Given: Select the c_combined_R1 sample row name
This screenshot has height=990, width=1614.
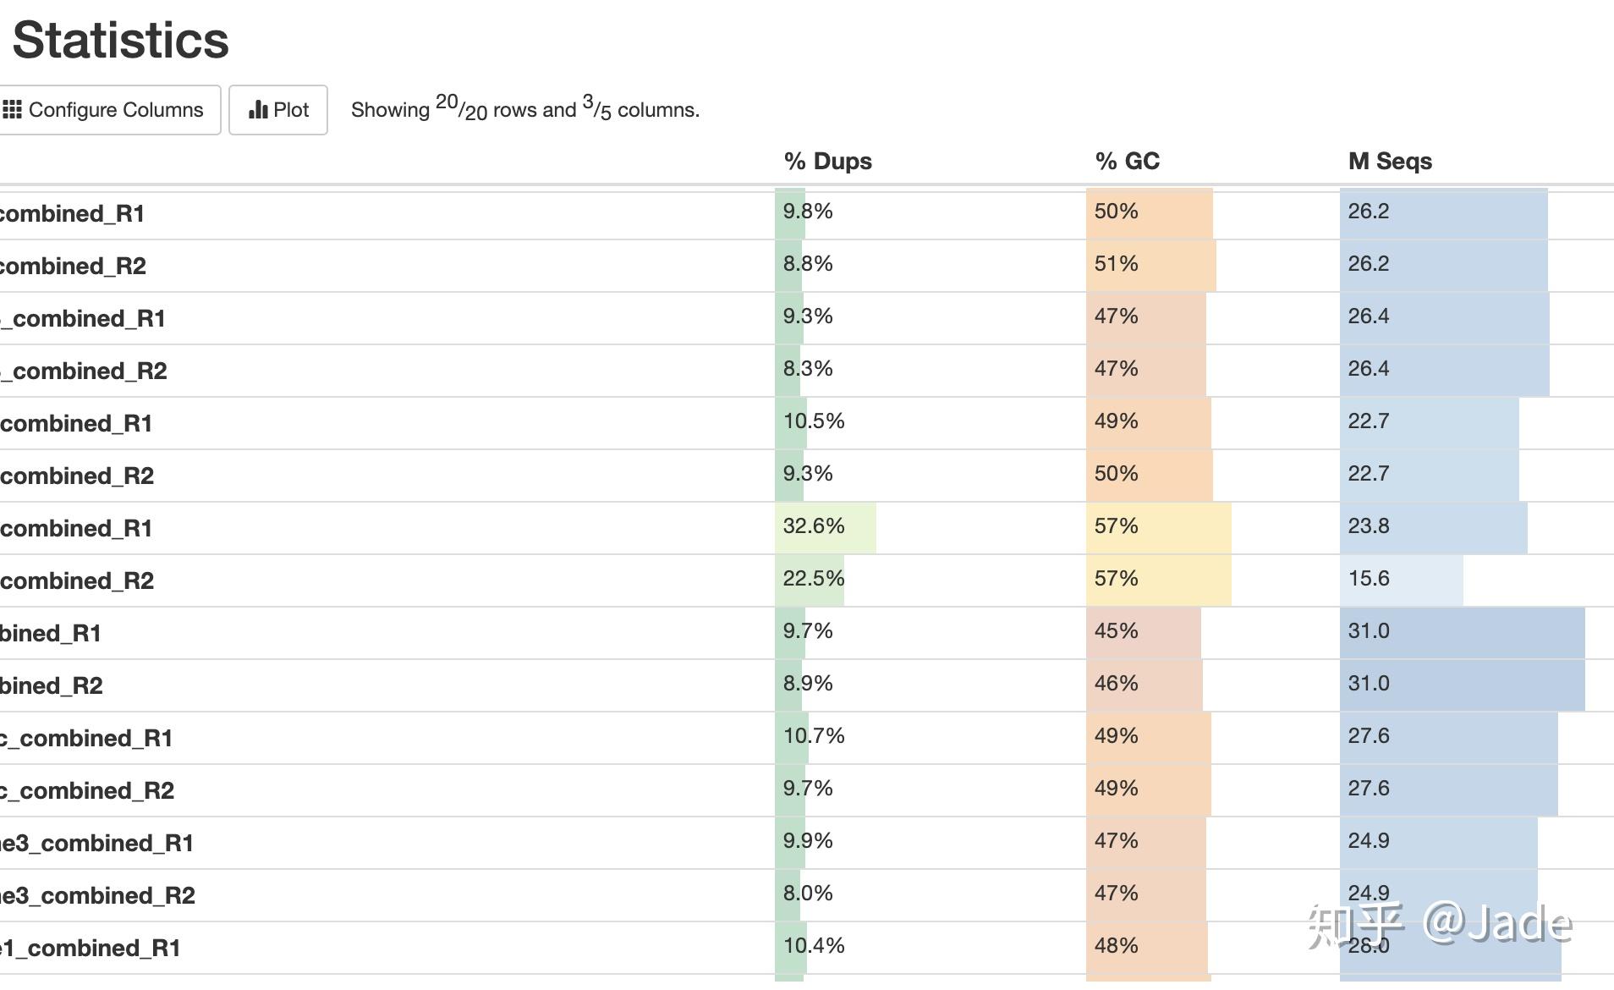Looking at the screenshot, I should tap(86, 738).
